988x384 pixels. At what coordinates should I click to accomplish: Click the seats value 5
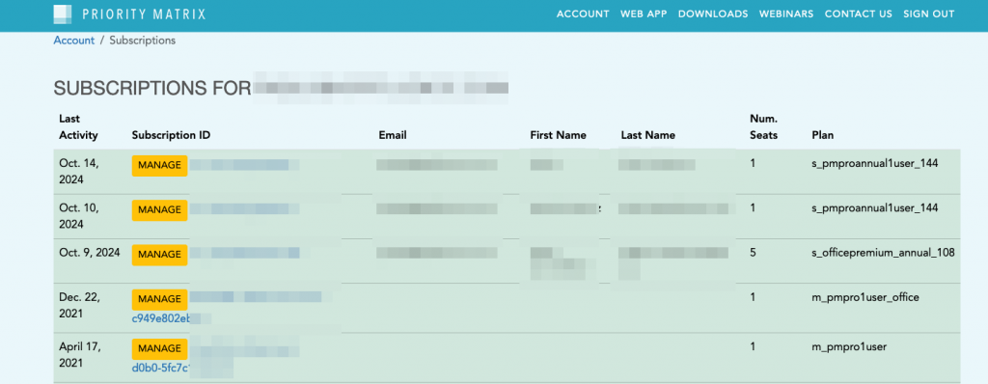click(x=753, y=253)
